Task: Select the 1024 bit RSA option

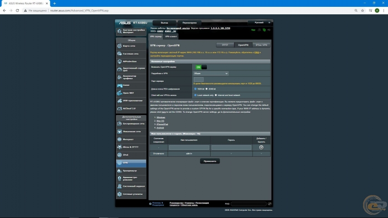Action: coord(195,89)
